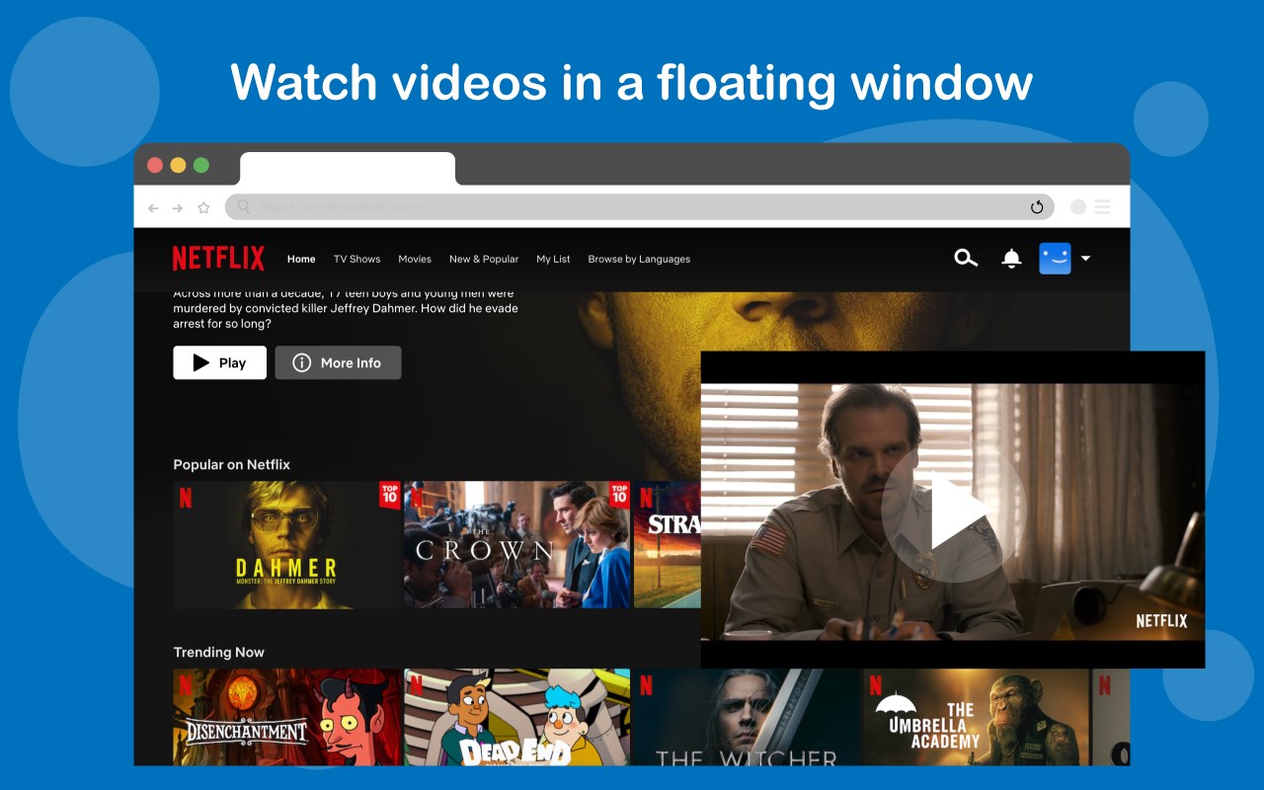Open the Disenchantment thumbnail
The width and height of the screenshot is (1264, 790).
point(286,717)
